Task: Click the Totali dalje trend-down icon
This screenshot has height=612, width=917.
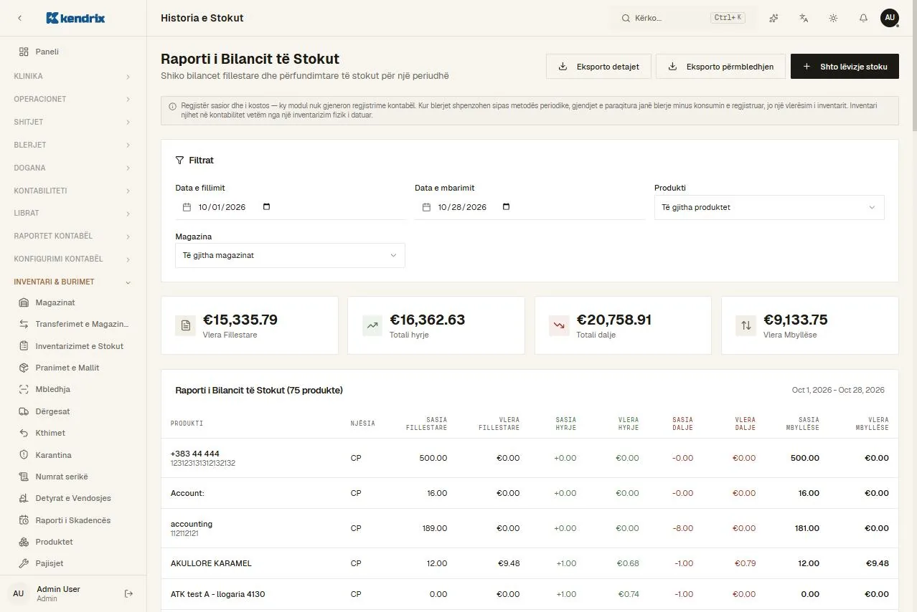Action: point(559,325)
